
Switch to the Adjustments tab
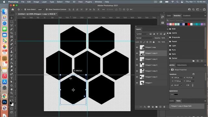(182, 65)
